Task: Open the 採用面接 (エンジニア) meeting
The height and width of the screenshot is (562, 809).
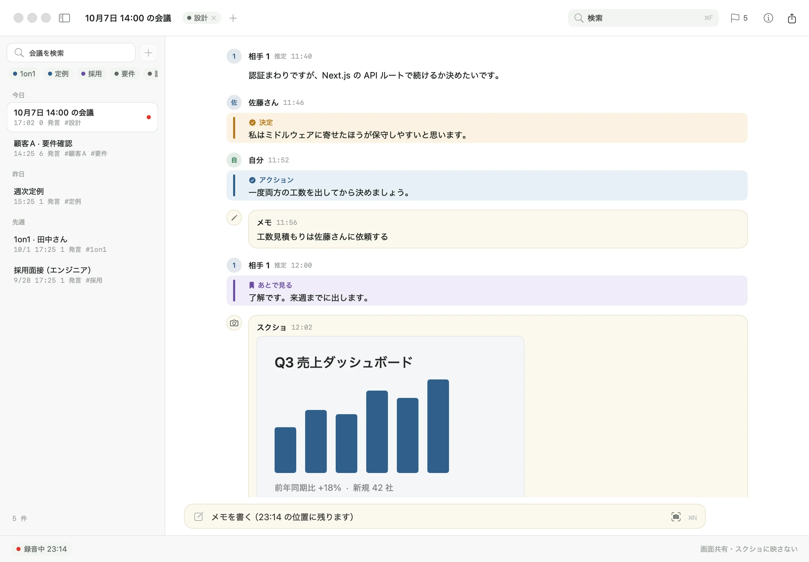Action: pyautogui.click(x=82, y=275)
